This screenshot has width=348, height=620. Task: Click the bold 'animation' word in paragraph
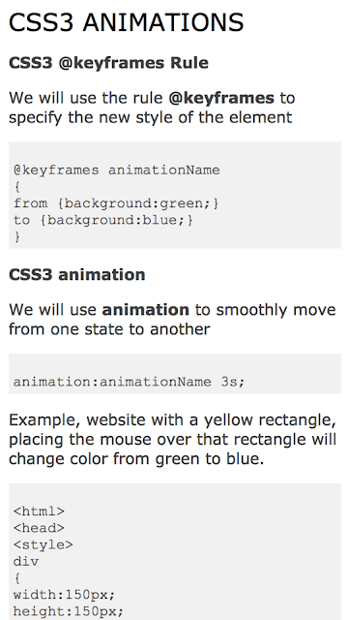146,310
